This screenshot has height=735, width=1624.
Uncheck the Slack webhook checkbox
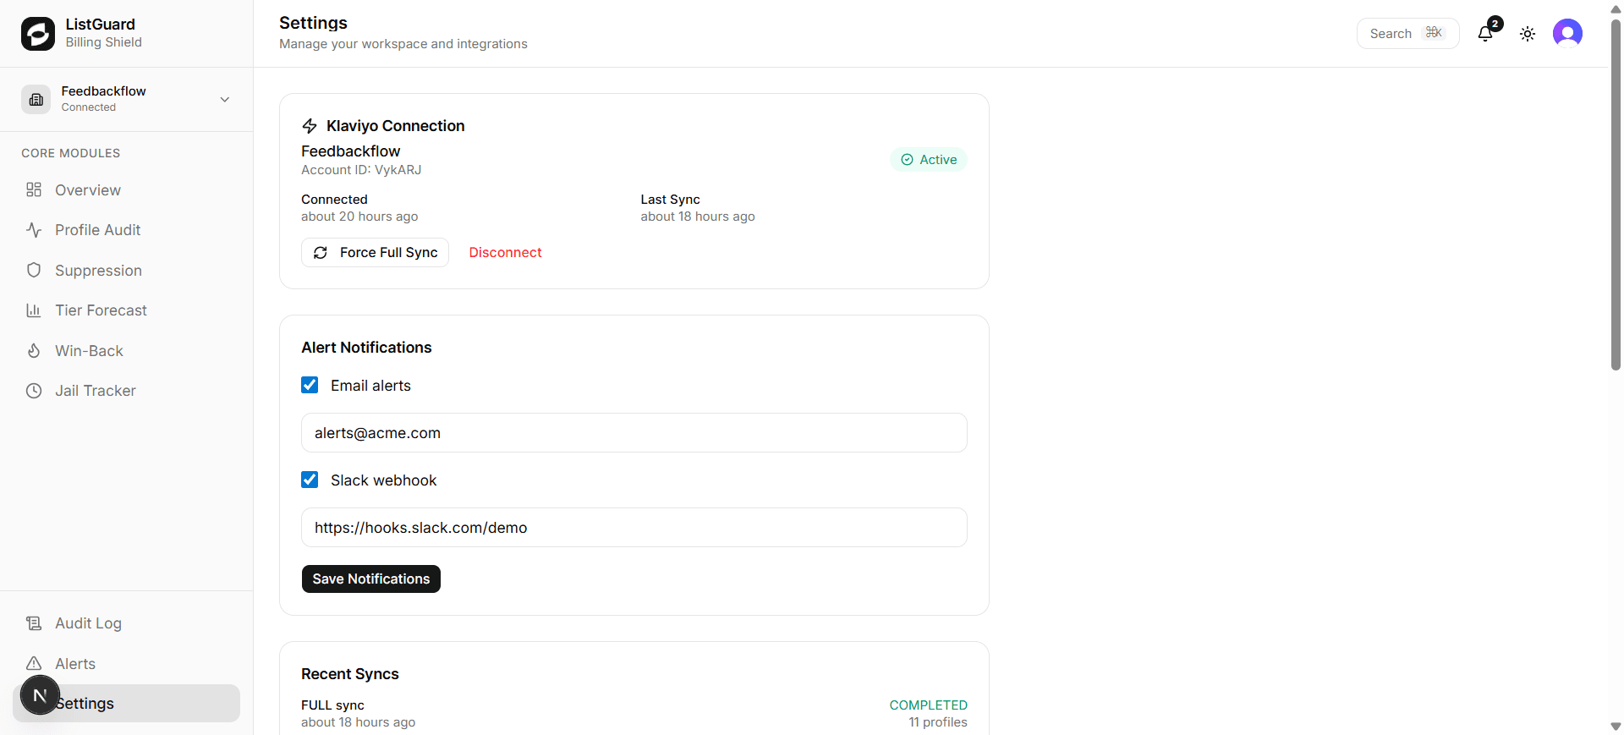point(310,480)
